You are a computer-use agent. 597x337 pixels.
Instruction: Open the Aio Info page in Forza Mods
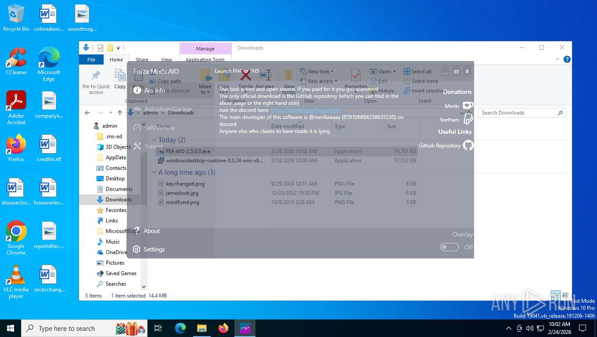[x=149, y=90]
